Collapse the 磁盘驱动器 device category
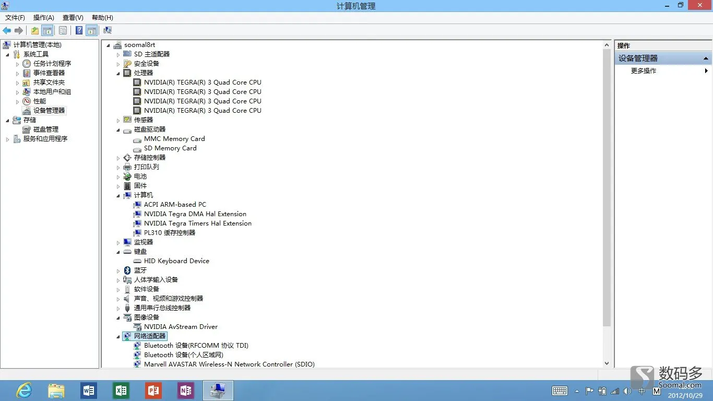The width and height of the screenshot is (713, 401). point(118,129)
